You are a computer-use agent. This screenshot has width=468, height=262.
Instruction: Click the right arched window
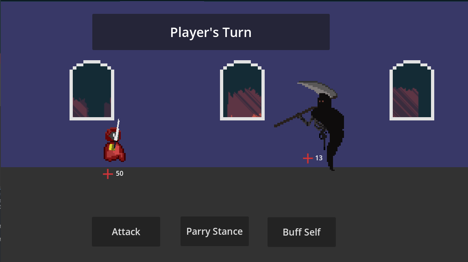tap(412, 90)
